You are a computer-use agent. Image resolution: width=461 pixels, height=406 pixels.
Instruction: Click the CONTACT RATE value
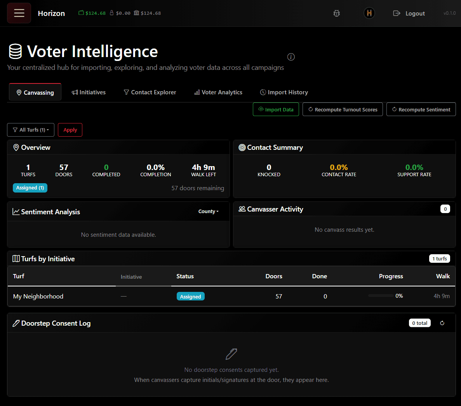tap(339, 167)
